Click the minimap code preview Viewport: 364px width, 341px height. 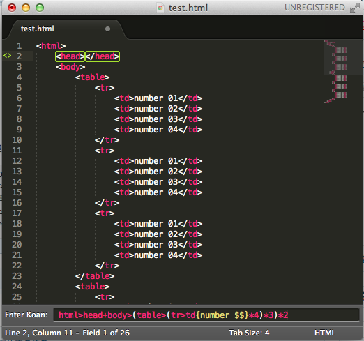(336, 72)
